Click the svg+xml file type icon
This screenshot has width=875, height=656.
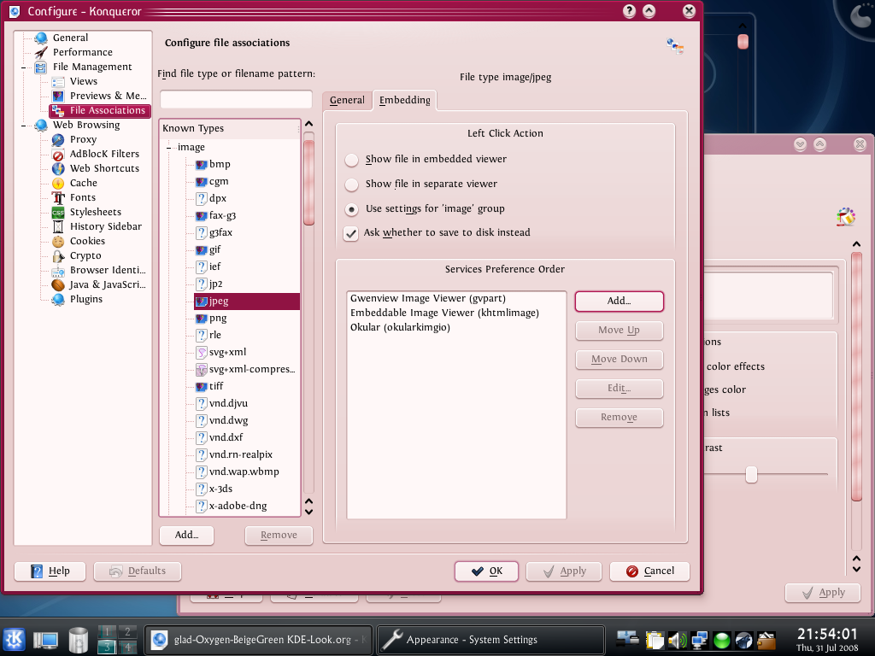(202, 353)
